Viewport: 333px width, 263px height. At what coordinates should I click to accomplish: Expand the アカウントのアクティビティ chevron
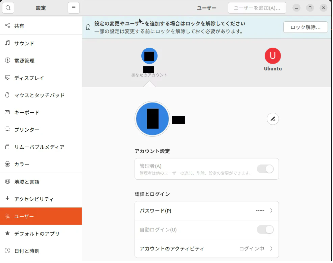(271, 248)
